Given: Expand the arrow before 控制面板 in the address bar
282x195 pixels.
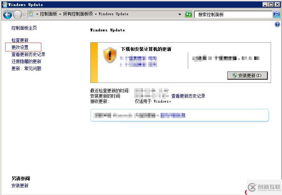Looking at the screenshot, I should point(37,14).
